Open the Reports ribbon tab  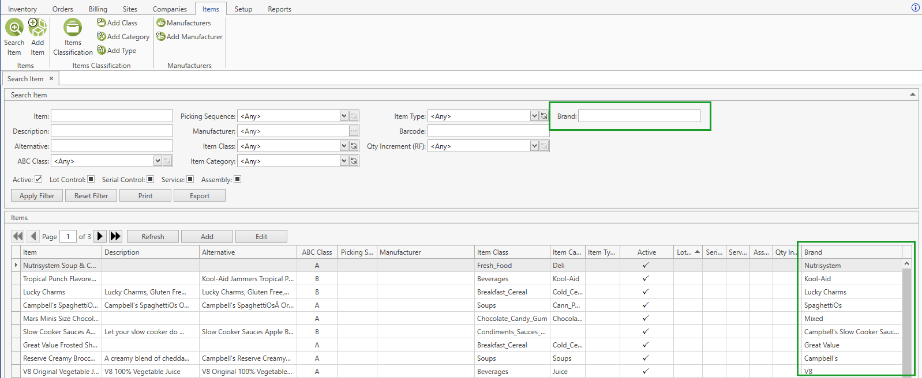279,9
